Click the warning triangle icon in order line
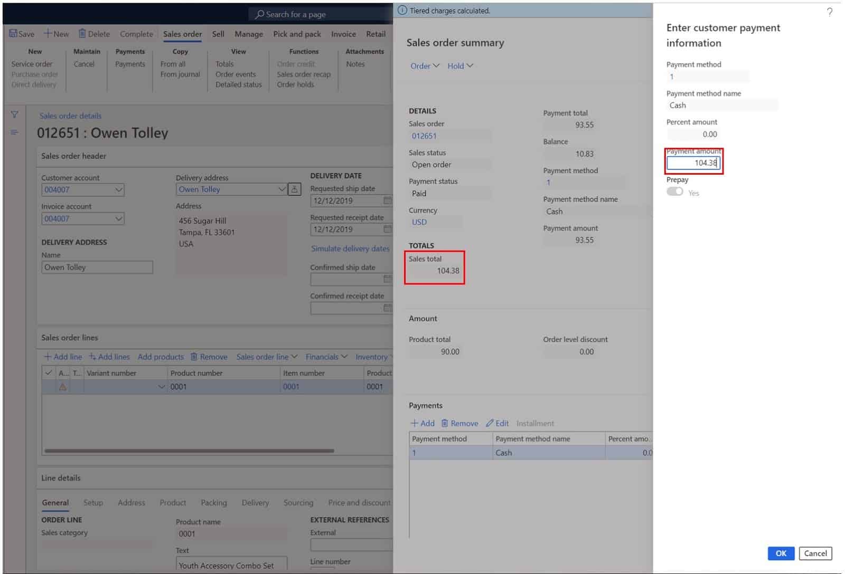This screenshot has width=845, height=574. pos(63,387)
